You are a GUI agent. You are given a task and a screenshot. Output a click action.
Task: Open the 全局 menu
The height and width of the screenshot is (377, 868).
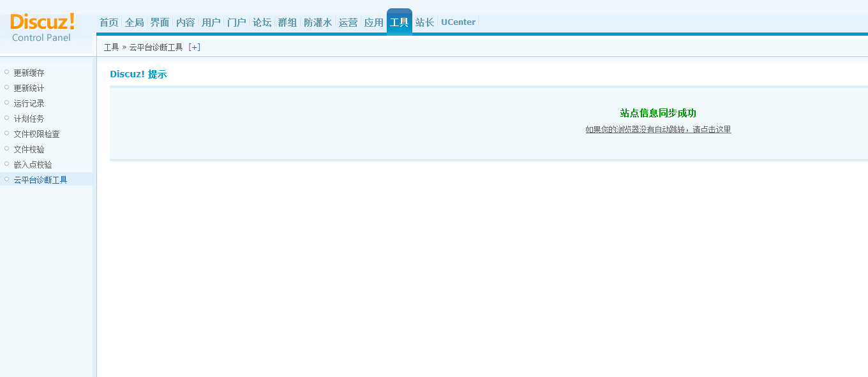tap(135, 22)
